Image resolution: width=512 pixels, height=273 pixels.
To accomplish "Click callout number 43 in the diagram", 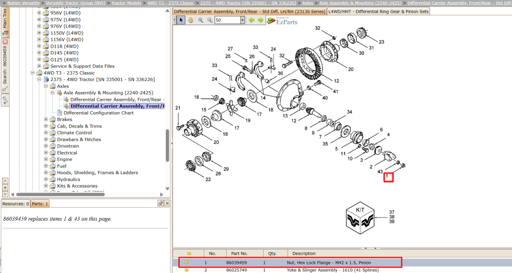I will (x=380, y=172).
